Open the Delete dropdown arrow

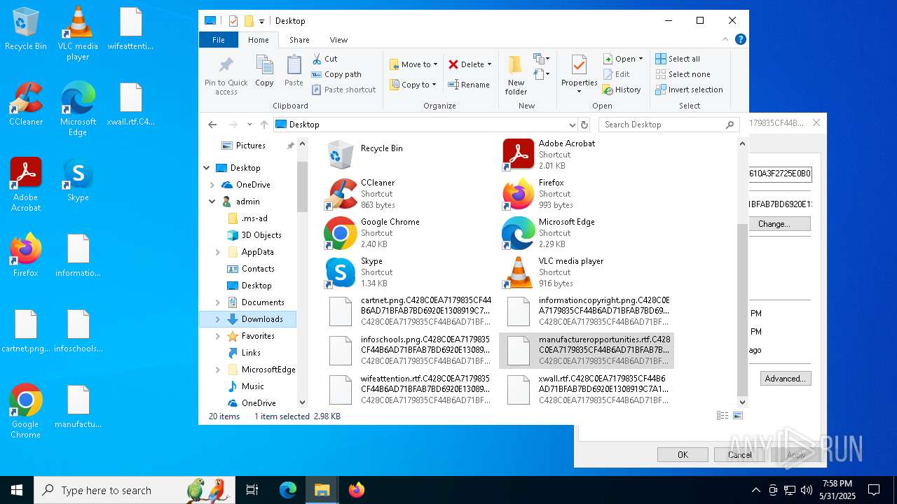click(489, 64)
